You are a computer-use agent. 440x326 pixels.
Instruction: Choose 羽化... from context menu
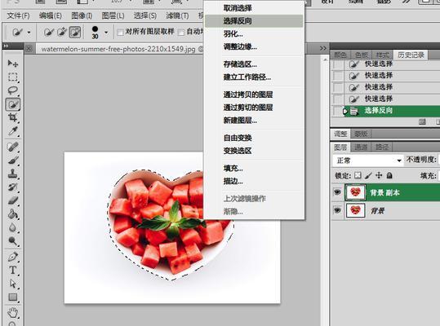[x=254, y=34]
